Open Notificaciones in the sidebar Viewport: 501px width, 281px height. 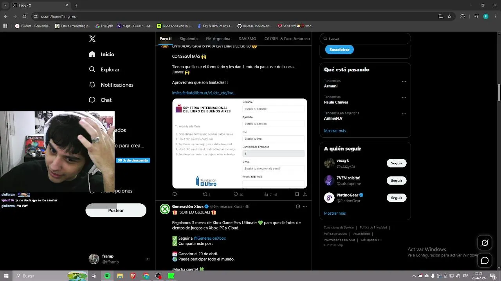click(x=111, y=85)
